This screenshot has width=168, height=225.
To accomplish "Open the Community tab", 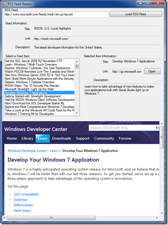I will tap(104, 139).
